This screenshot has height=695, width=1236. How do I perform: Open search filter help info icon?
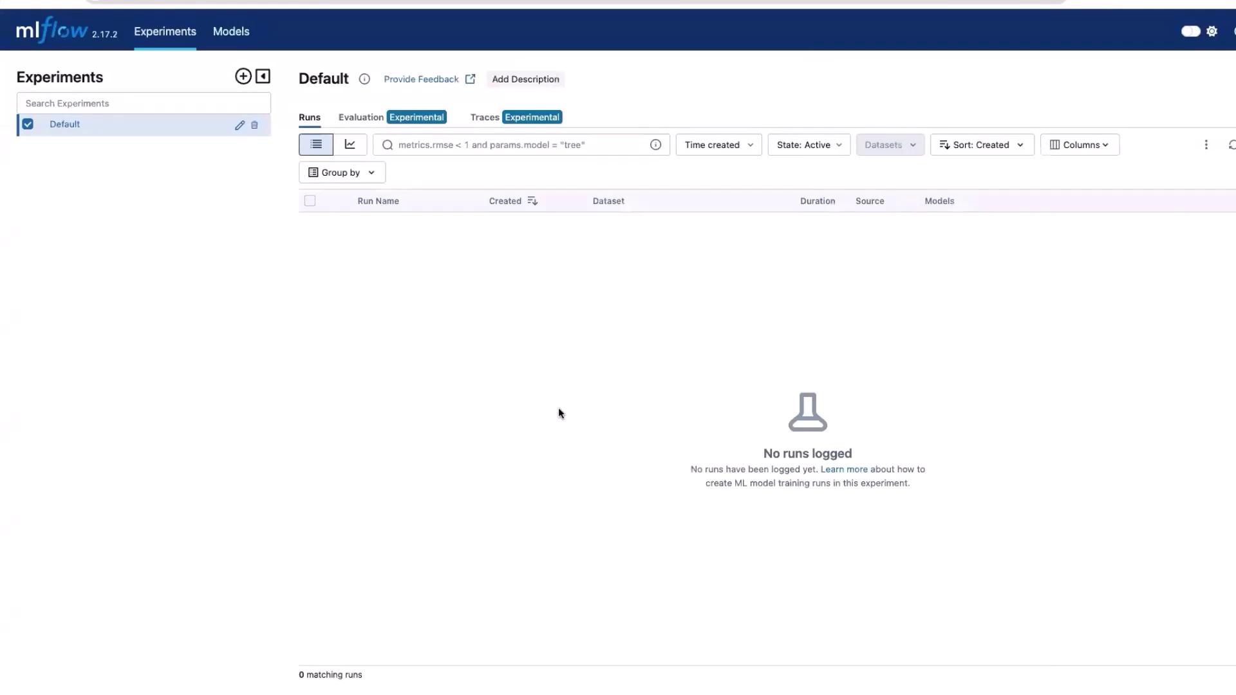tap(655, 145)
